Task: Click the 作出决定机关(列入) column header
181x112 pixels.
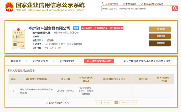Action: pyautogui.click(x=86, y=79)
